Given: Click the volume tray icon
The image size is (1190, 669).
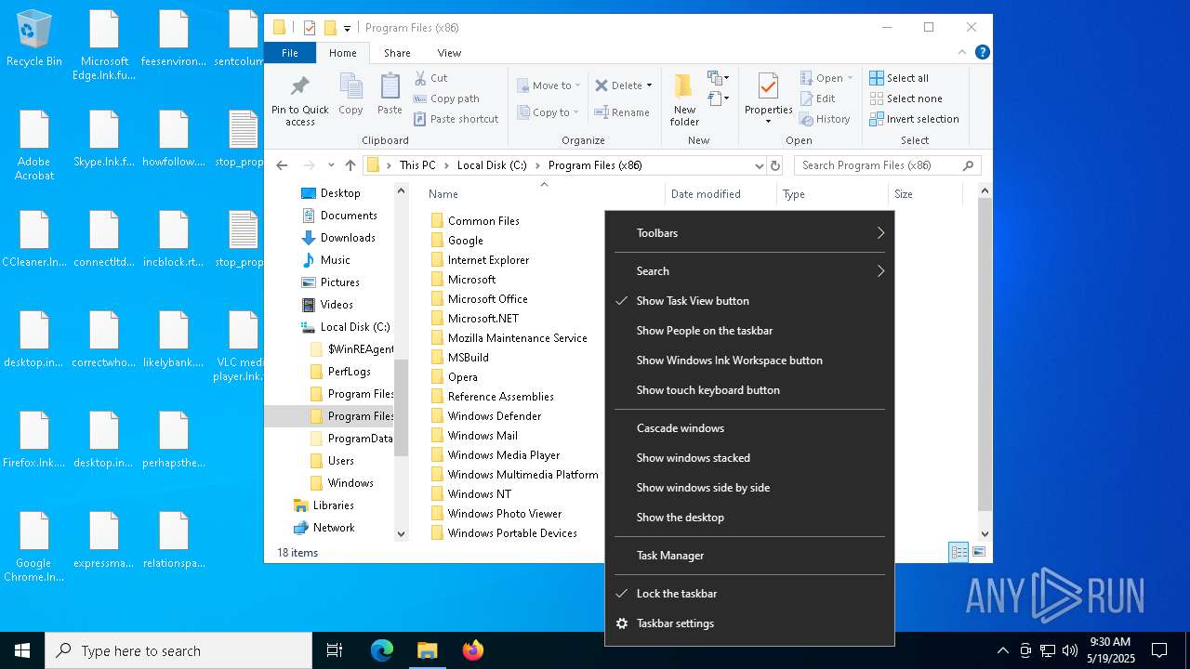Looking at the screenshot, I should pos(1070,650).
